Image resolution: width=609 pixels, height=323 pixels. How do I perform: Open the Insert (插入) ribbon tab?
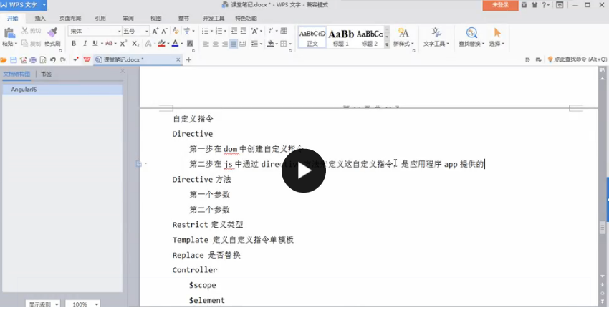[40, 18]
